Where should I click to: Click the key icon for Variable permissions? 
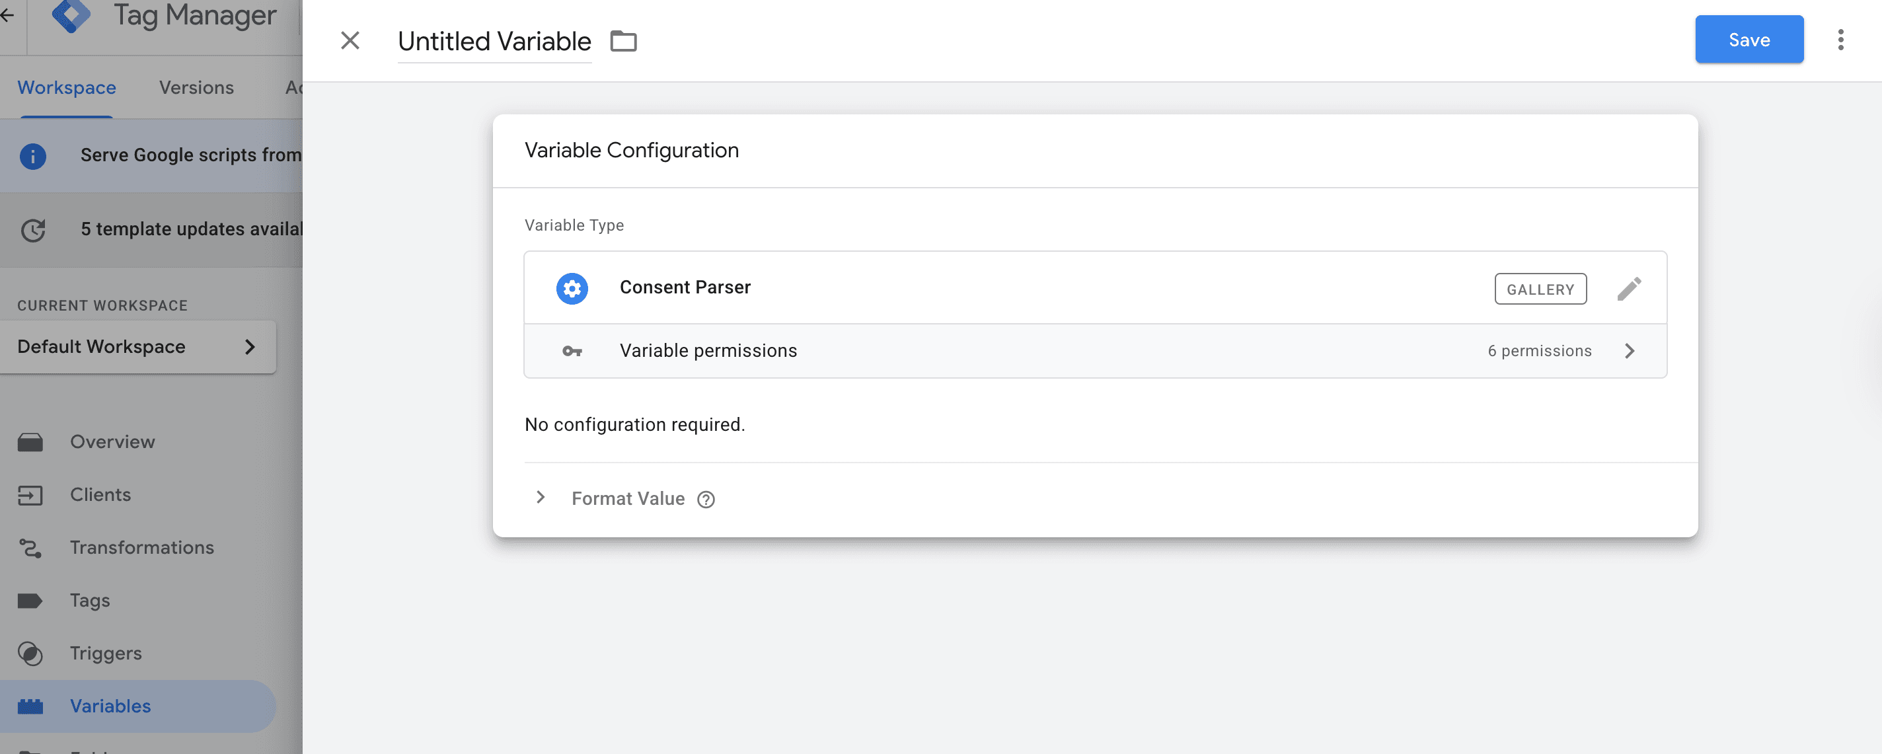tap(572, 351)
